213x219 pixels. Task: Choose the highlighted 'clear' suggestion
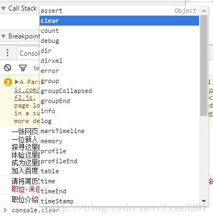coord(119,21)
